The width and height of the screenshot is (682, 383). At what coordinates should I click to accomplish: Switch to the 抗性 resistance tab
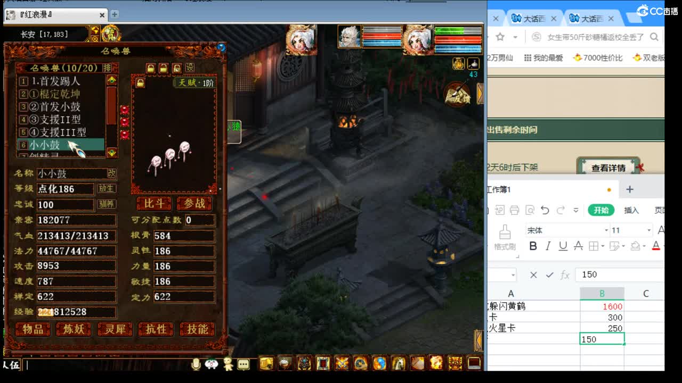156,329
